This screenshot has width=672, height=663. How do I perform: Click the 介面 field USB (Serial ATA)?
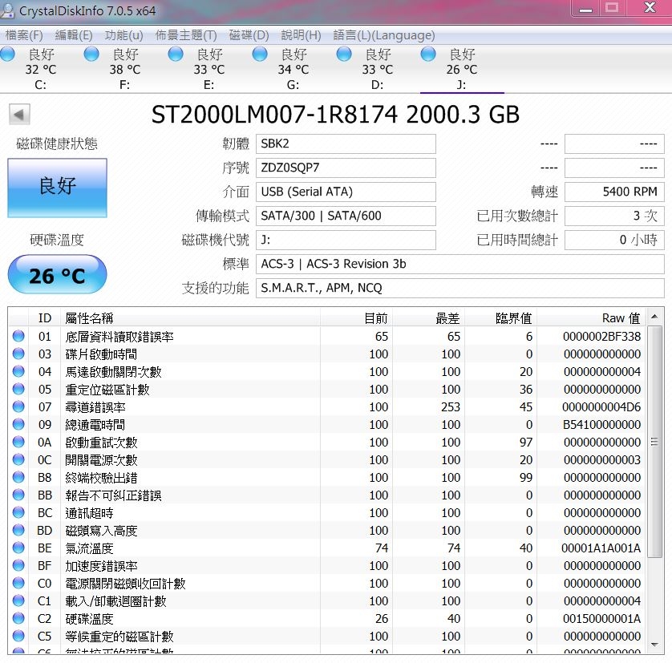coord(346,192)
